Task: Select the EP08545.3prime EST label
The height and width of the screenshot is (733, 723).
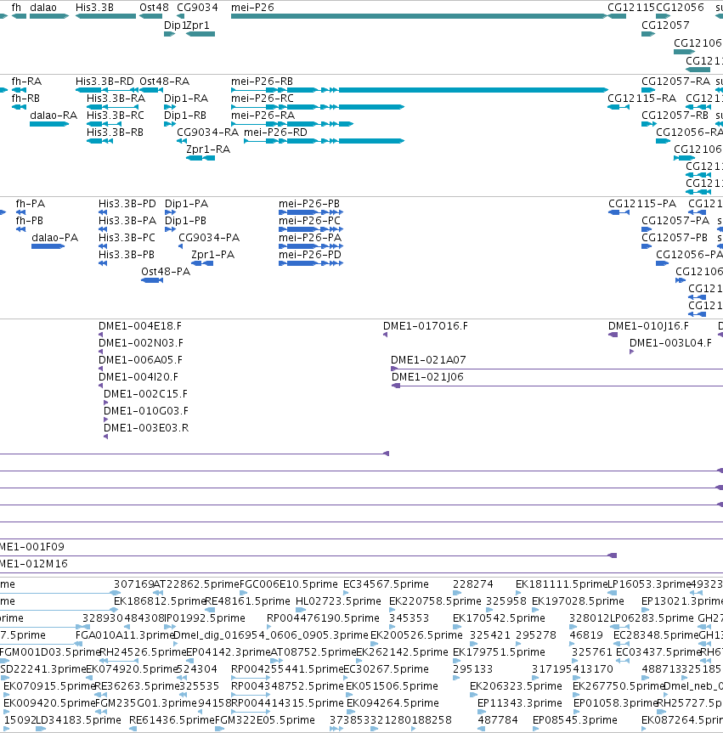Action: coord(575,720)
